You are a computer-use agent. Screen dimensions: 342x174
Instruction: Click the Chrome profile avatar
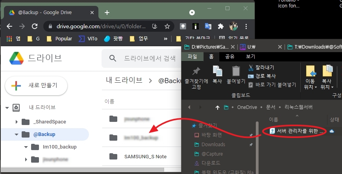[x=233, y=26]
